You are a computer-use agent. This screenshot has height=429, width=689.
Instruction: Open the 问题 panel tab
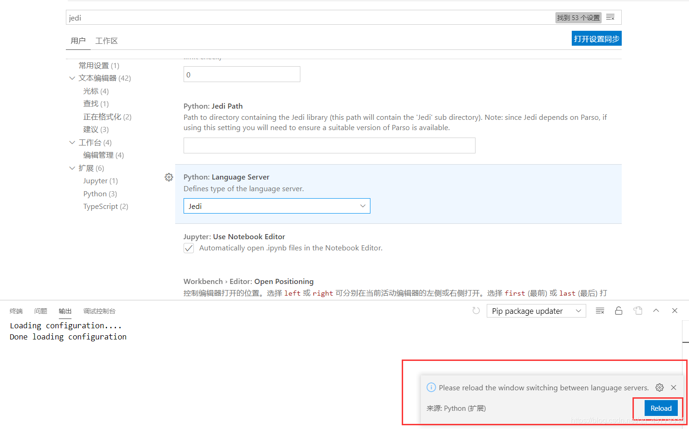41,311
